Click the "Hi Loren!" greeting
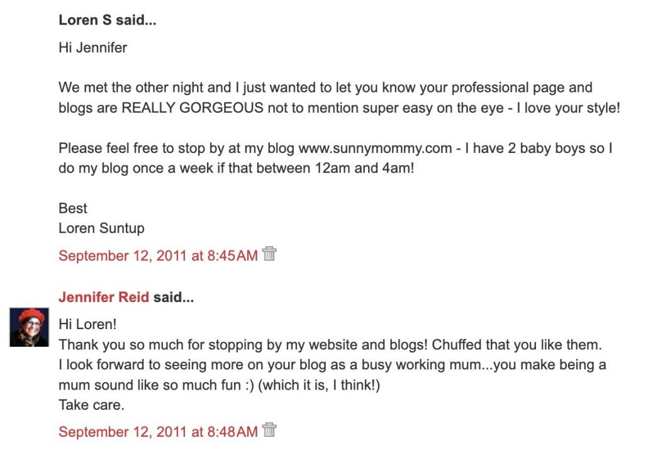Screen dimensions: 648x455 pyautogui.click(x=87, y=325)
